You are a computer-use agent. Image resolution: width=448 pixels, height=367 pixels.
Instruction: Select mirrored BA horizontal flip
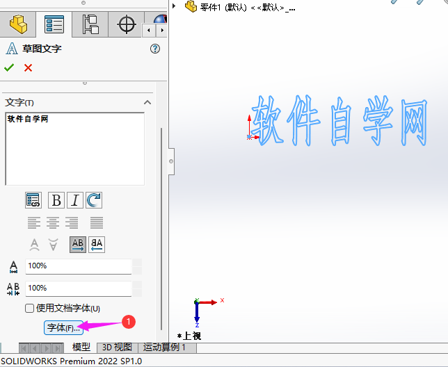[x=97, y=245]
